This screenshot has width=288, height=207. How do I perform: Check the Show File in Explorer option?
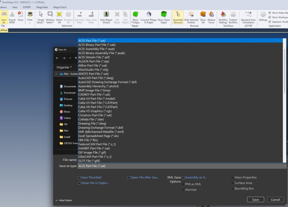(79, 183)
